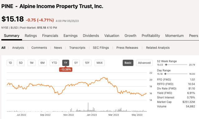Click the 52 Week Range slider marker

(166, 65)
